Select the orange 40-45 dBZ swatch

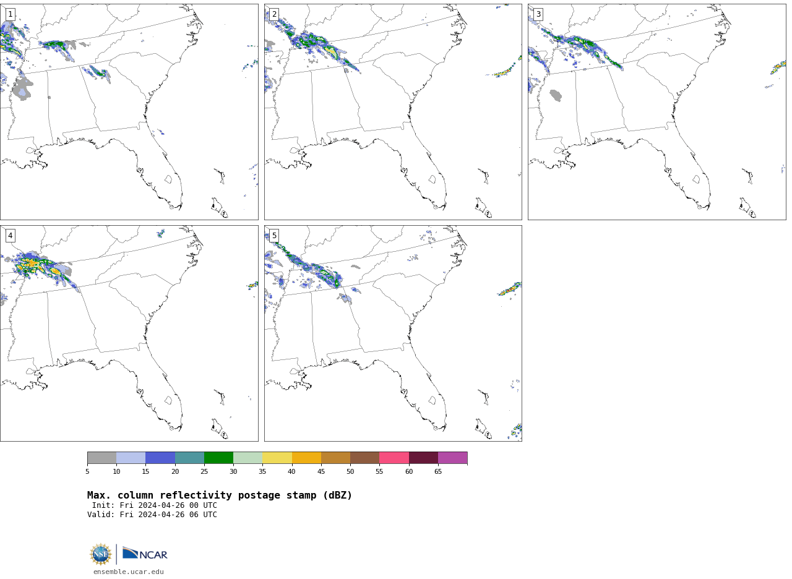coord(306,458)
